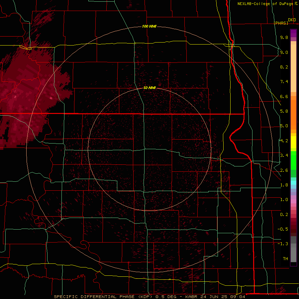Select the 5.0 value on the color scale
Image resolution: width=299 pixels, height=299 pixels.
[x=284, y=126]
